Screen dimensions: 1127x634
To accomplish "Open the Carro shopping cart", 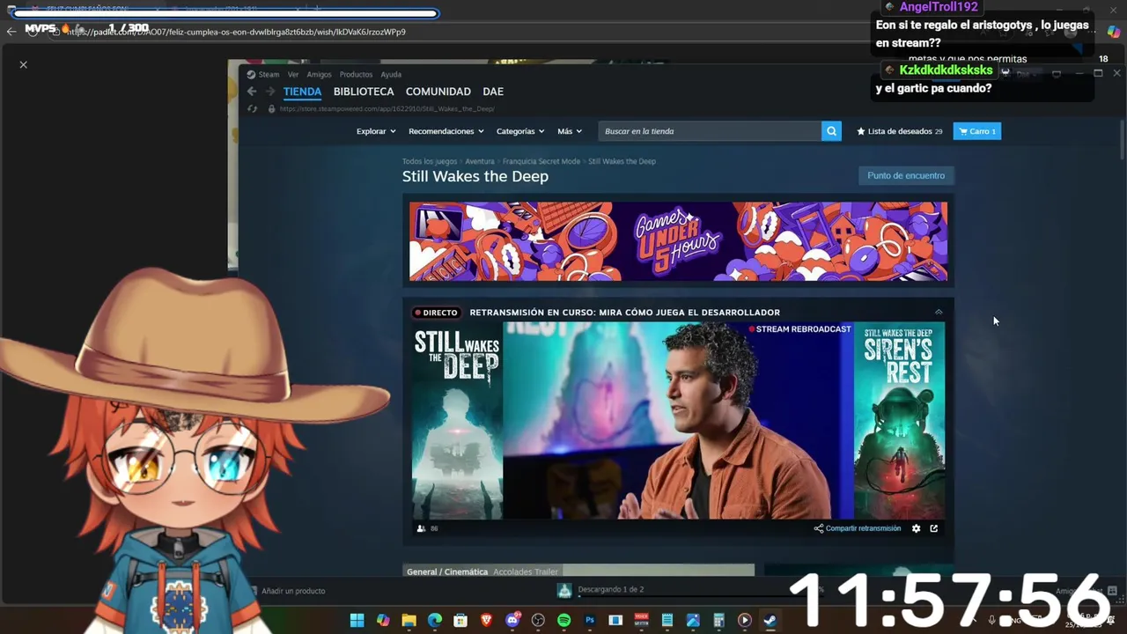I will tap(977, 131).
